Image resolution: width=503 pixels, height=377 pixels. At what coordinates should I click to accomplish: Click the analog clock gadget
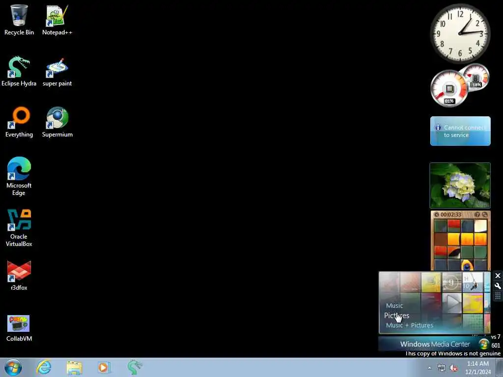[460, 34]
